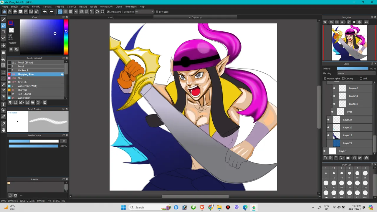
Task: Open the Time-lapse menu
Action: [130, 6]
